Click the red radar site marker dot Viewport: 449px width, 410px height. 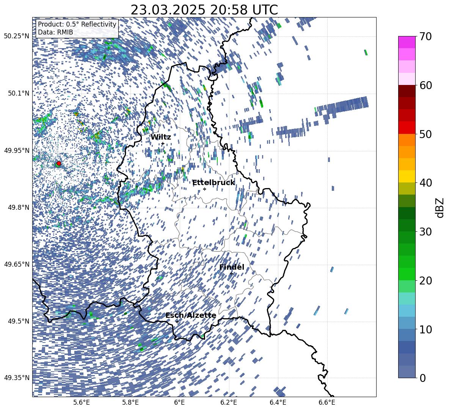(59, 163)
